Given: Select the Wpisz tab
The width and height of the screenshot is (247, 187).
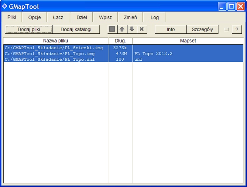Looking at the screenshot, I should pyautogui.click(x=106, y=17).
